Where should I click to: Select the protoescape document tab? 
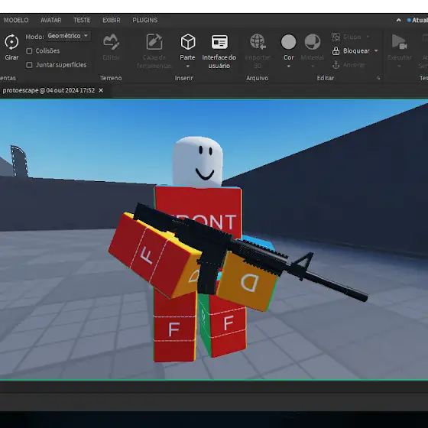[x=49, y=90]
